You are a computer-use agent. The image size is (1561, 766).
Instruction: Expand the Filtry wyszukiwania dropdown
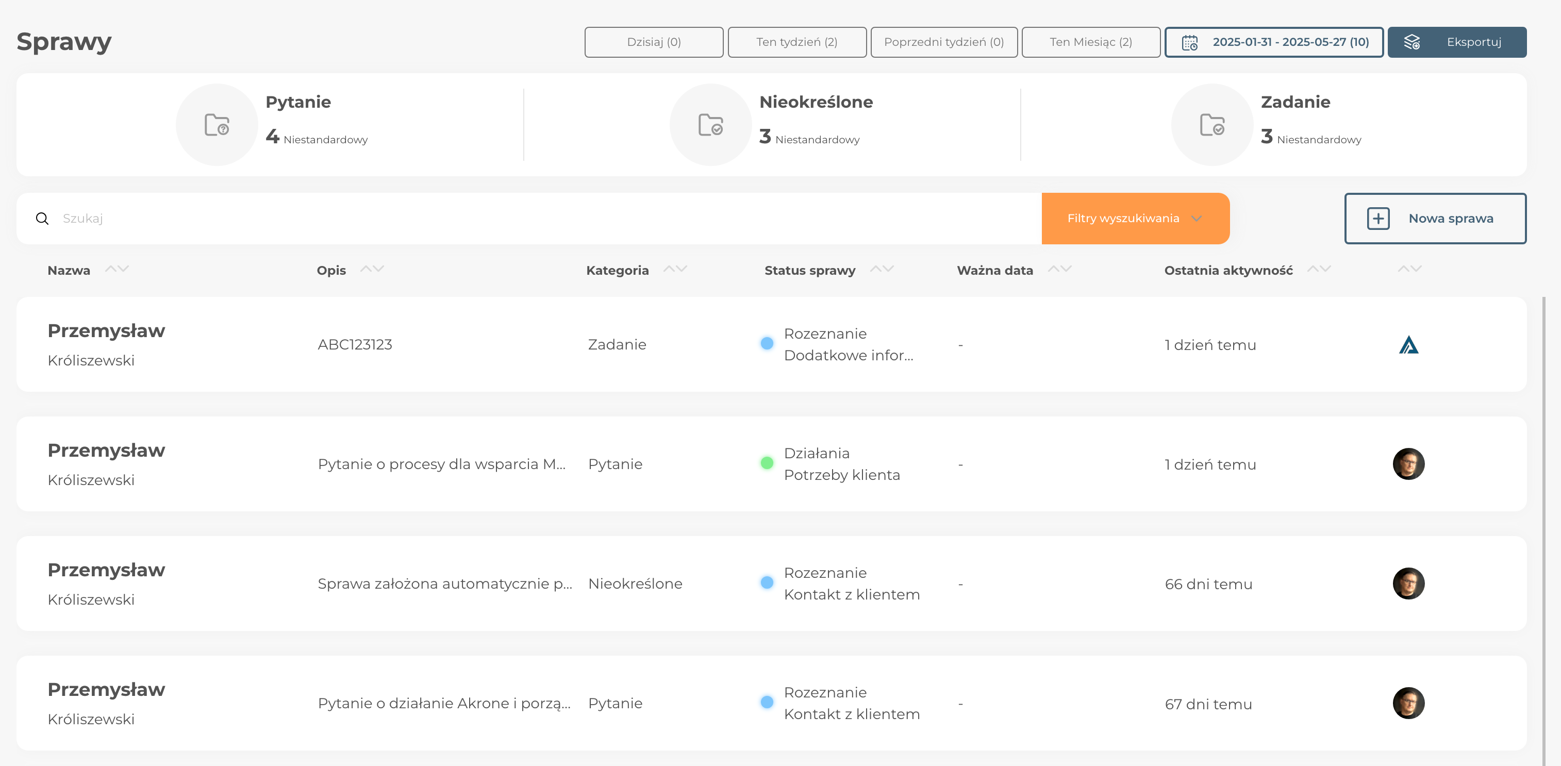tap(1134, 219)
